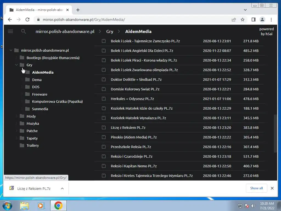Click file icon for Herkules + Odyseusz

(x=103, y=99)
